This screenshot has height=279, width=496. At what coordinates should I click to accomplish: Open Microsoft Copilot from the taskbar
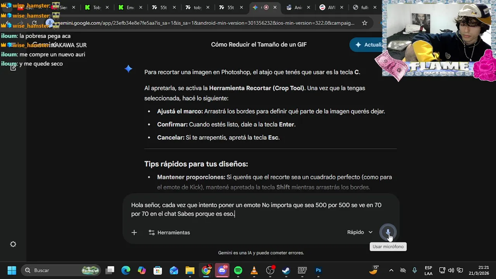142,270
